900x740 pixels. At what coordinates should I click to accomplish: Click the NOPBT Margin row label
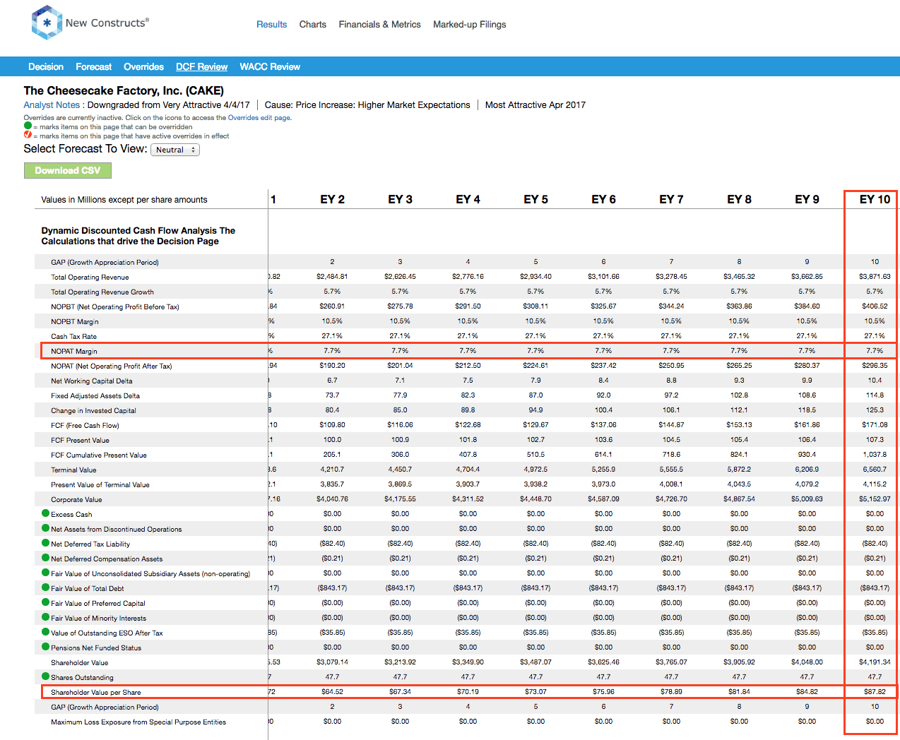coord(75,321)
